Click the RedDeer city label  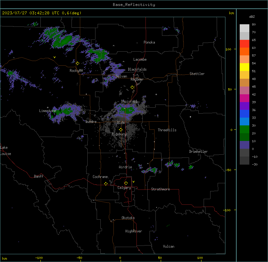point(137,79)
